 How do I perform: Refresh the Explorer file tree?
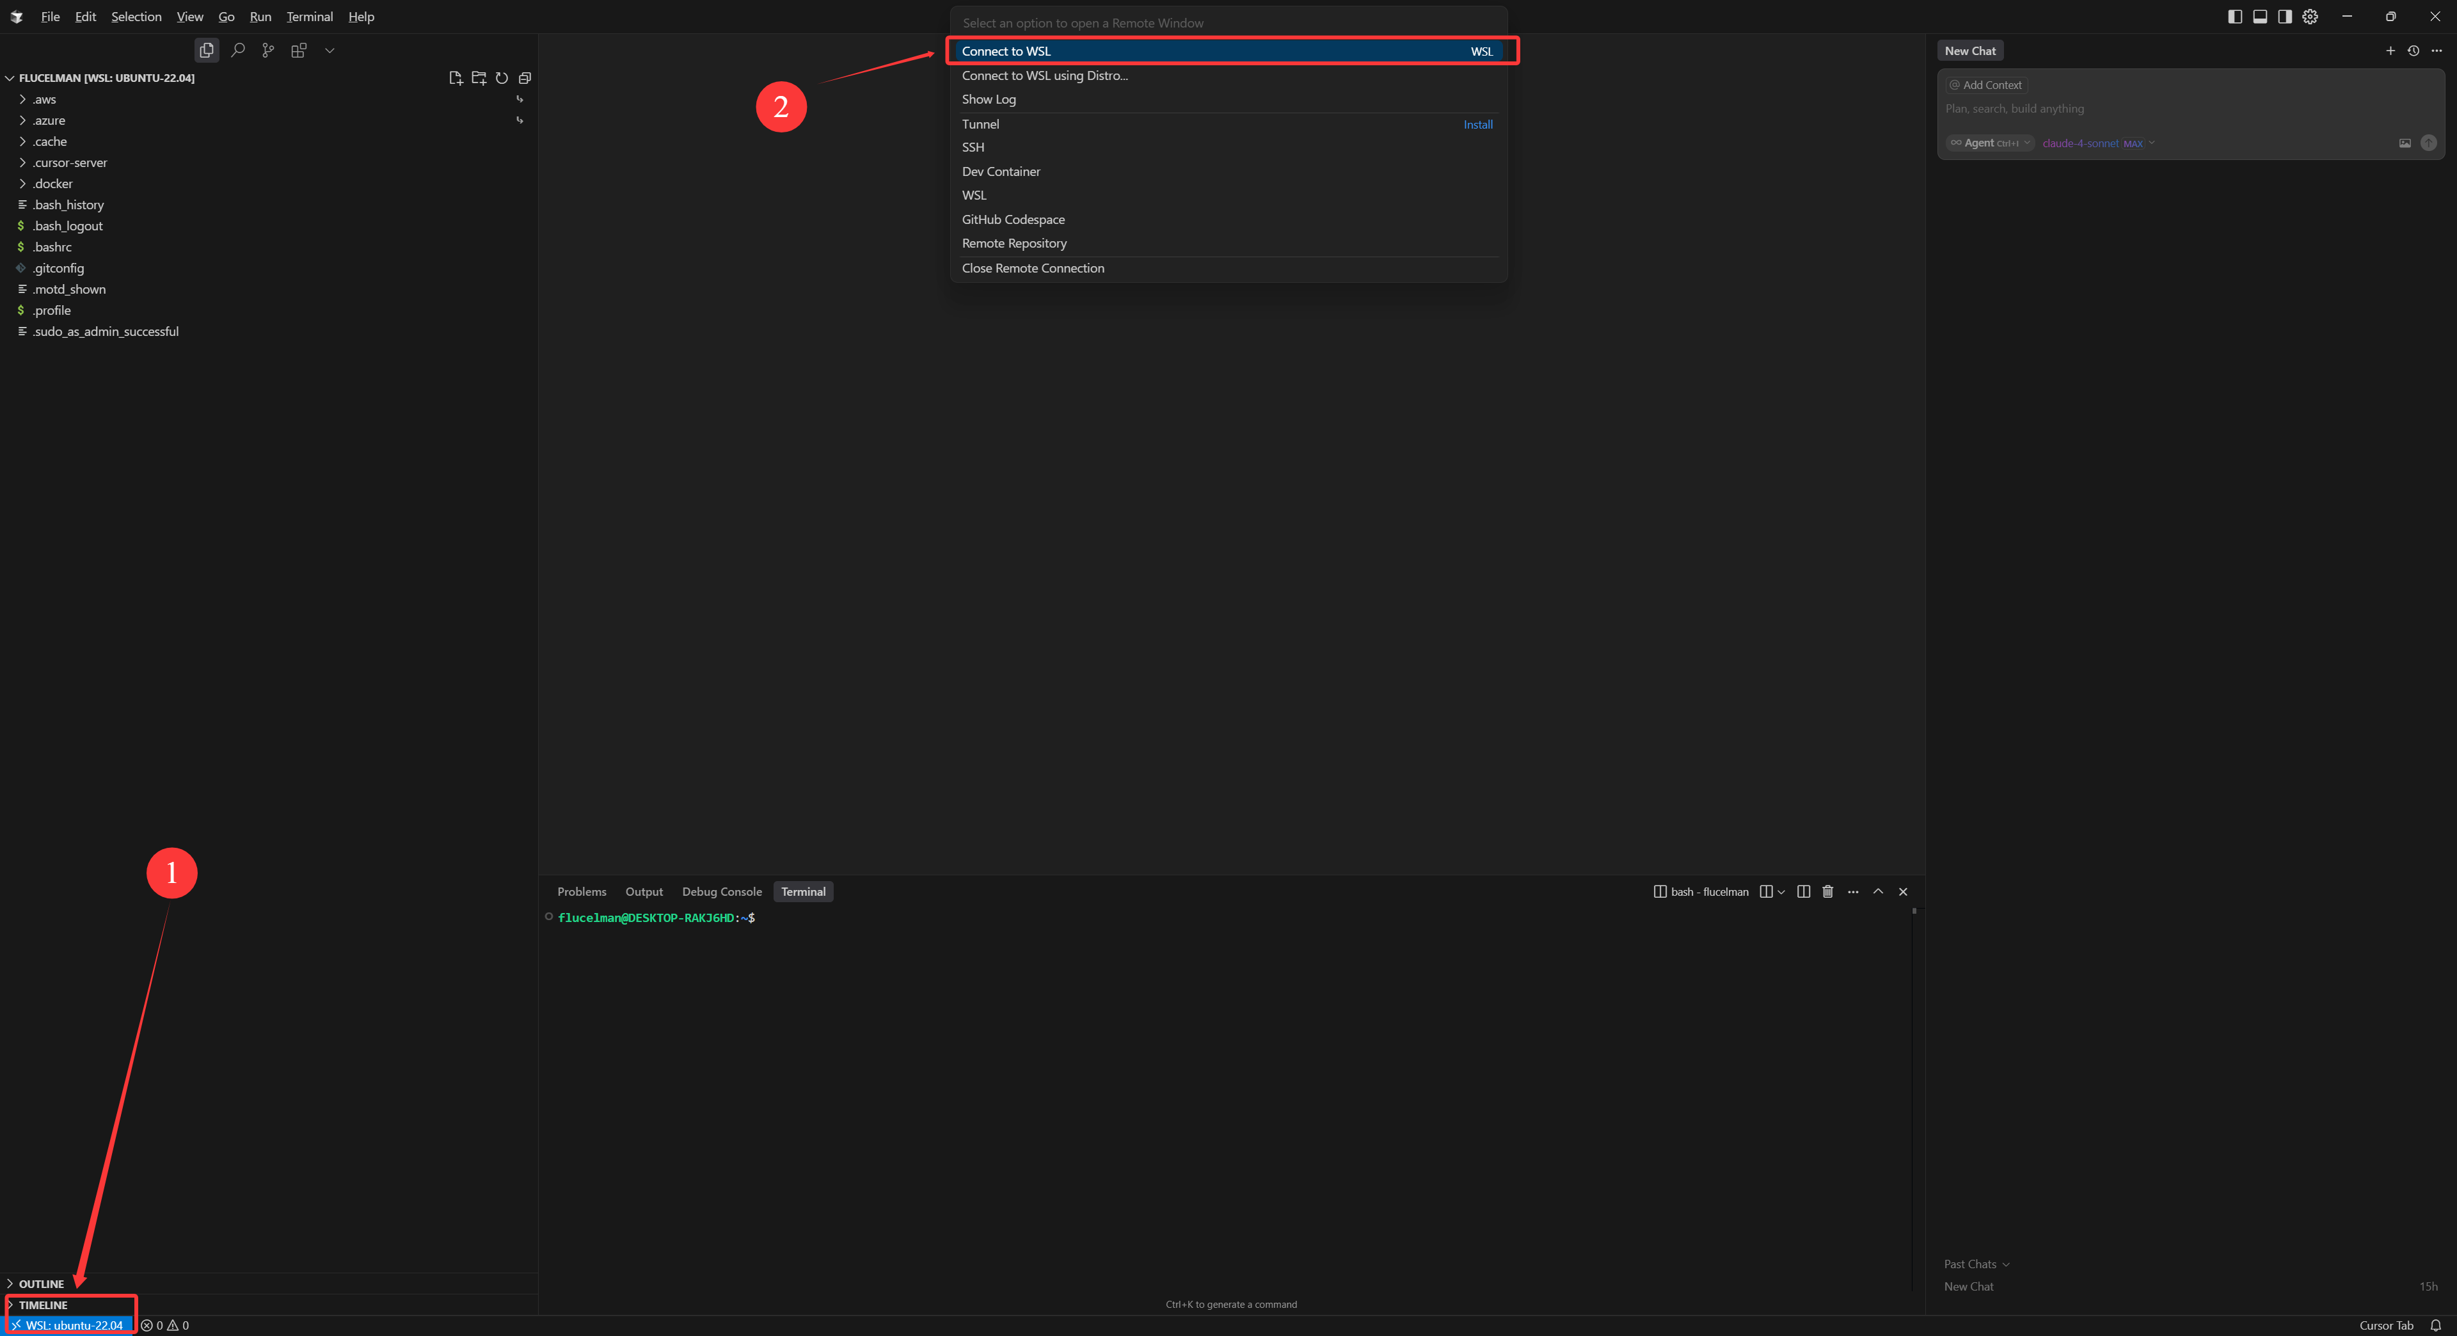(x=502, y=78)
